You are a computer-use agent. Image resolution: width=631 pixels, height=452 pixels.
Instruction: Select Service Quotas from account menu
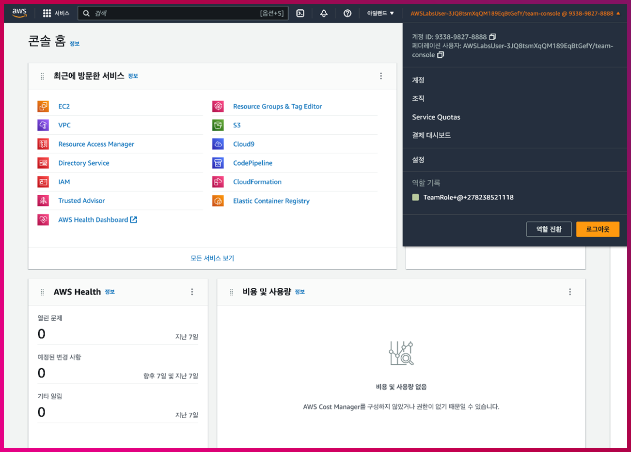point(436,117)
